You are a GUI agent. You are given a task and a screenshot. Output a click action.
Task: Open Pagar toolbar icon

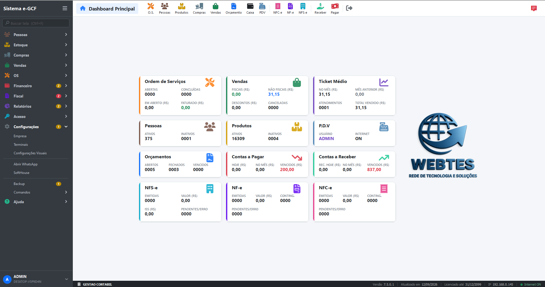[x=335, y=8]
